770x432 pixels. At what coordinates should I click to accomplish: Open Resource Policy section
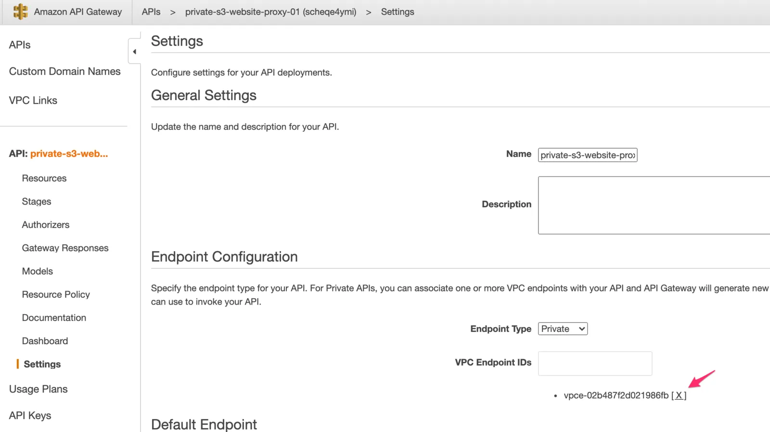pyautogui.click(x=56, y=294)
